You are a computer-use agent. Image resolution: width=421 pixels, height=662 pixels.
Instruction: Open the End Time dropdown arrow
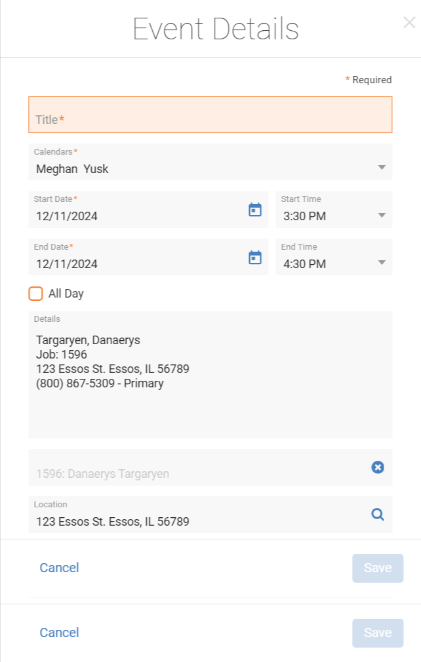pos(382,263)
